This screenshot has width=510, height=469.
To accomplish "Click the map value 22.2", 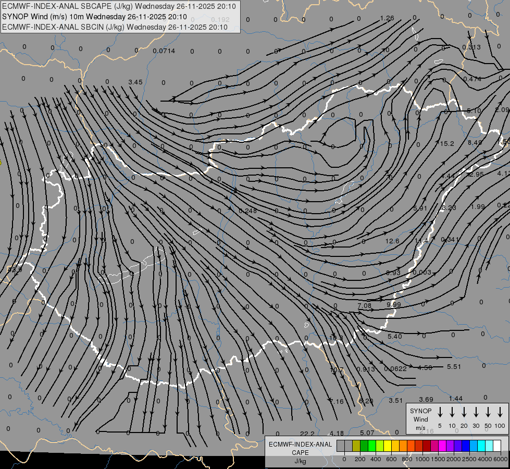I will pos(307,434).
